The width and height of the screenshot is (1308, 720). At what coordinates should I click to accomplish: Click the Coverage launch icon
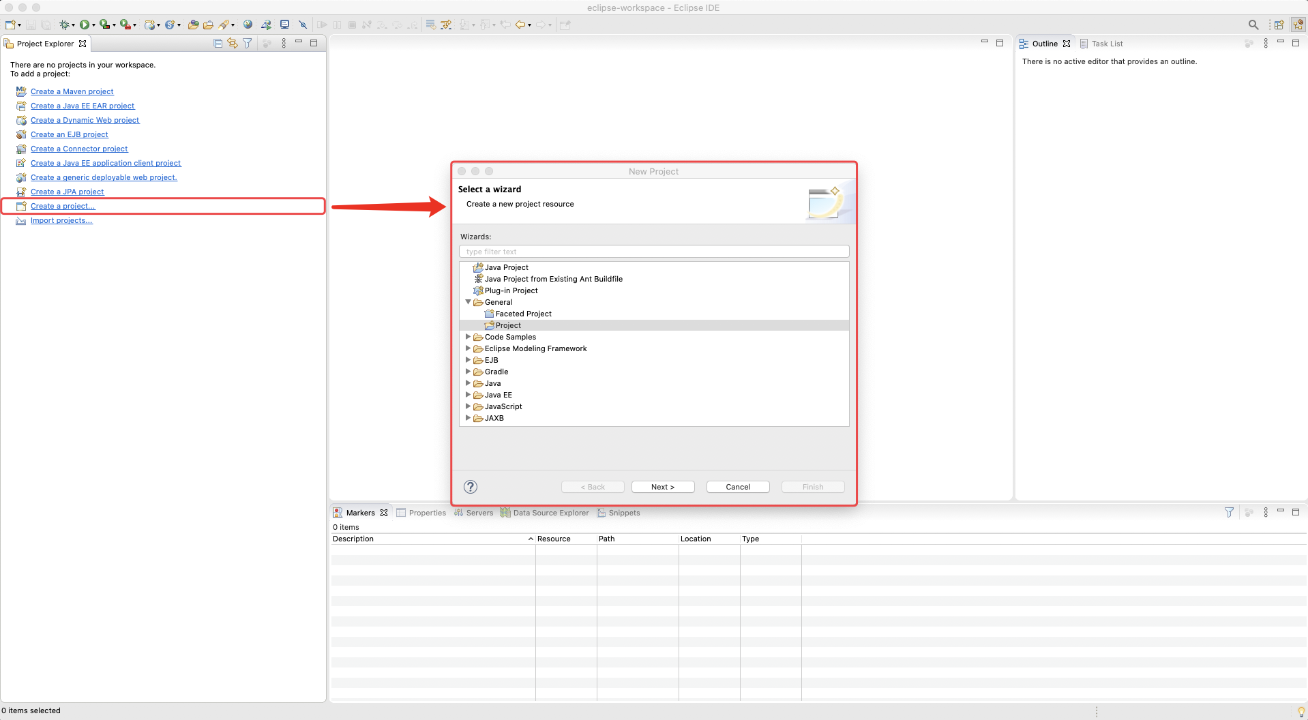point(104,25)
